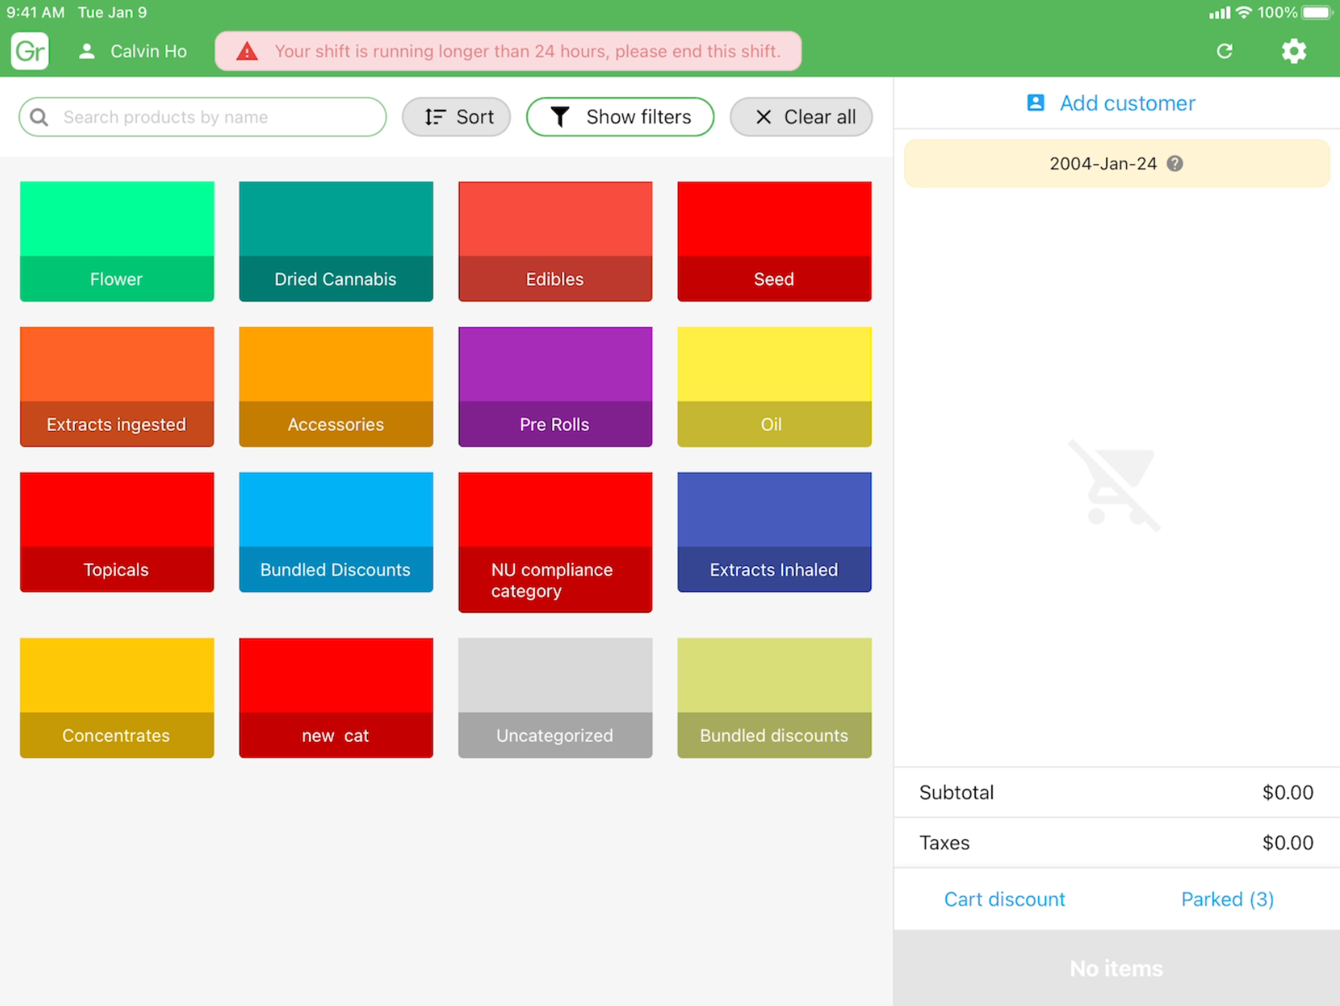Clear all applied filters
Image resolution: width=1340 pixels, height=1006 pixels.
(801, 117)
